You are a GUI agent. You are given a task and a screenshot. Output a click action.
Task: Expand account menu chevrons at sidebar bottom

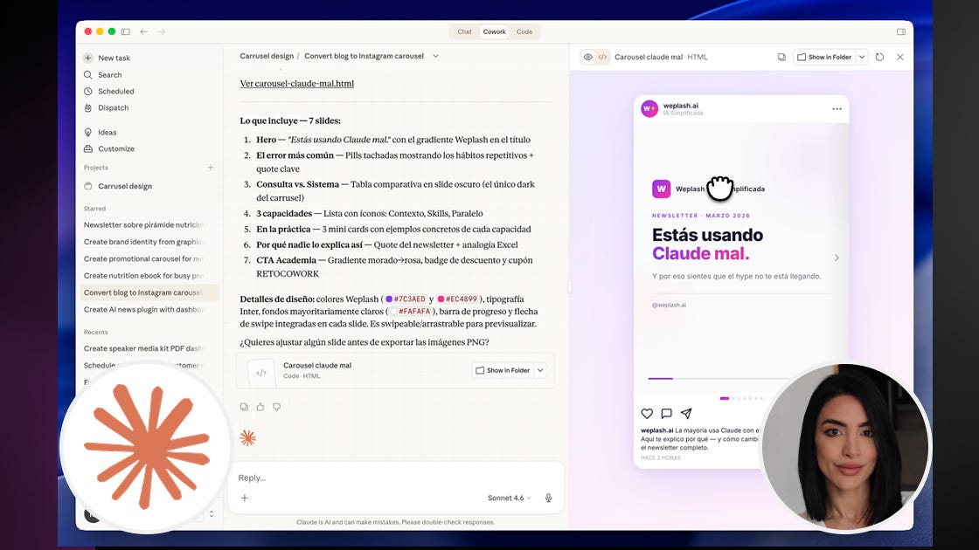point(212,514)
